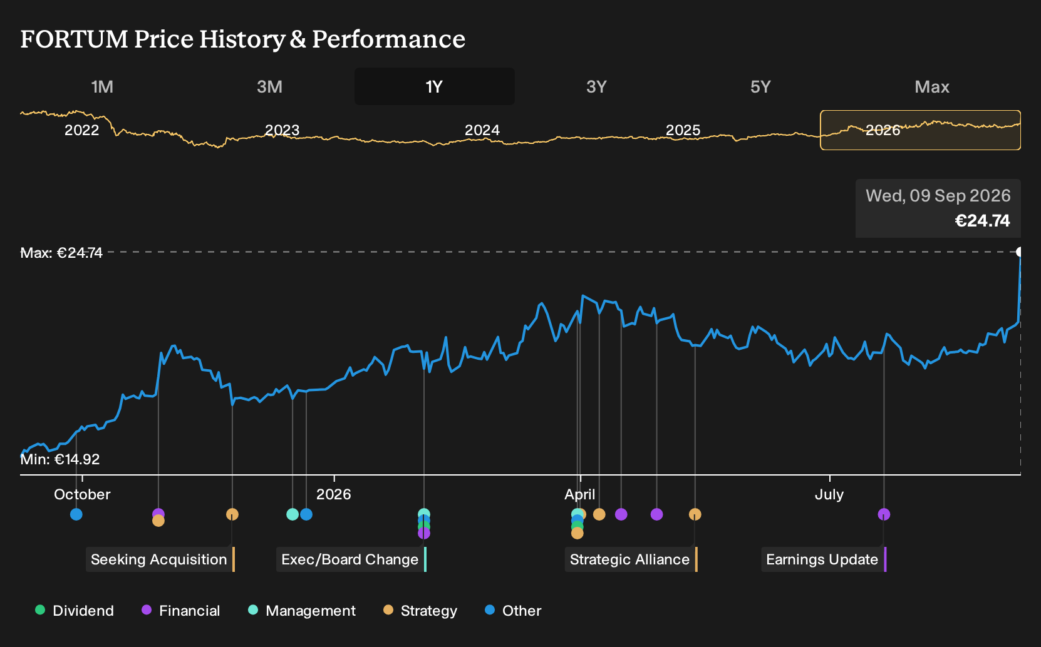Viewport: 1041px width, 647px height.
Task: Click the 2024 label in the overview chart
Action: (x=482, y=130)
